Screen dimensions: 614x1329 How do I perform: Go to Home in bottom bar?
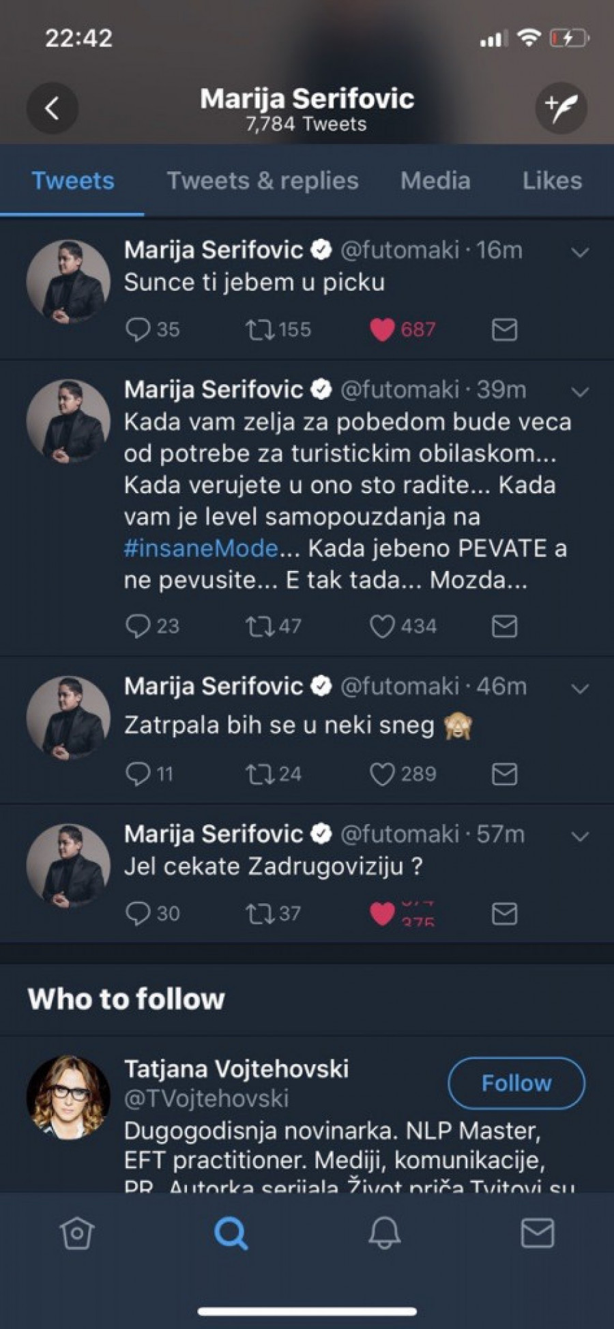[76, 1233]
